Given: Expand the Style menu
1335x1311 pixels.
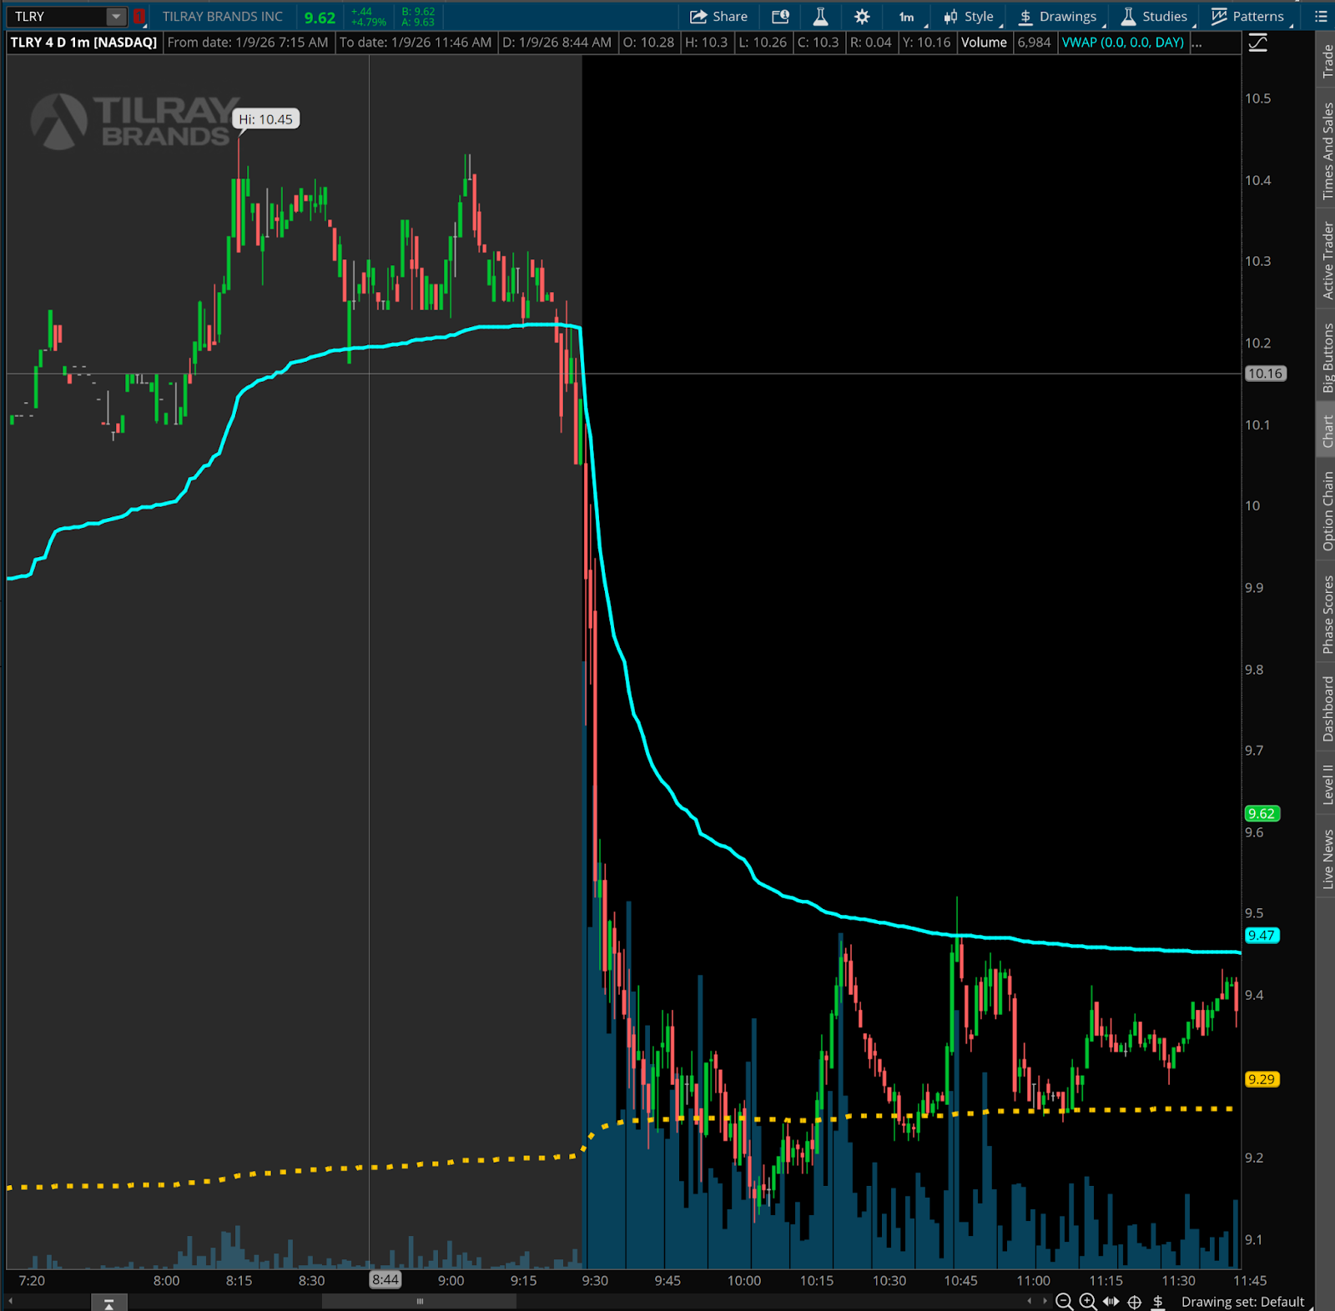Looking at the screenshot, I should [969, 17].
